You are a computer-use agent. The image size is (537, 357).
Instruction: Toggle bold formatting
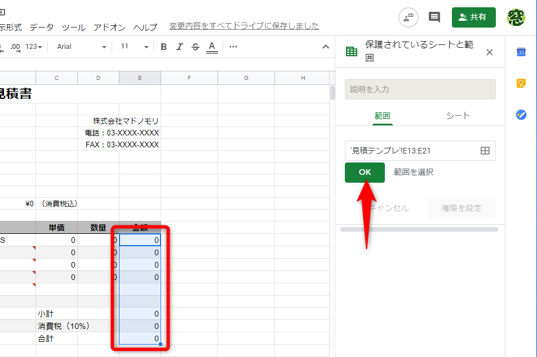(163, 47)
